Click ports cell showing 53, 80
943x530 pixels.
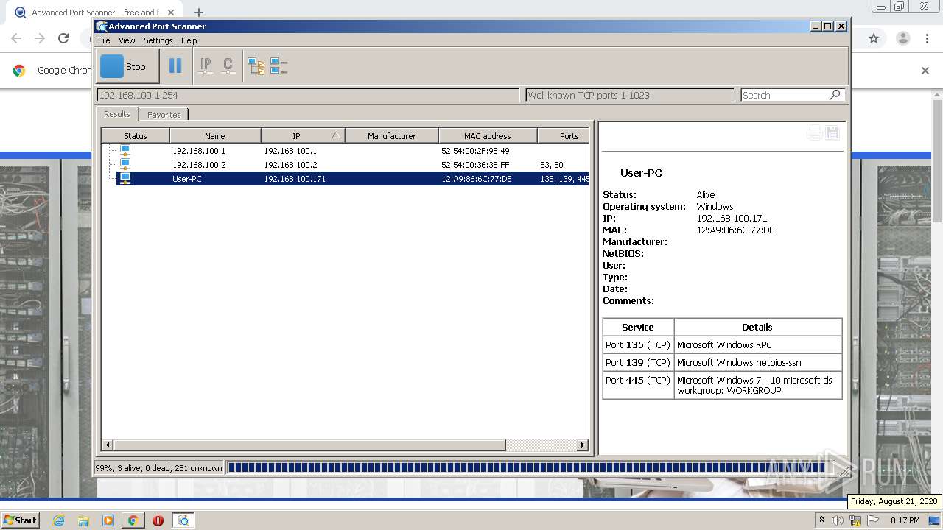click(x=552, y=165)
